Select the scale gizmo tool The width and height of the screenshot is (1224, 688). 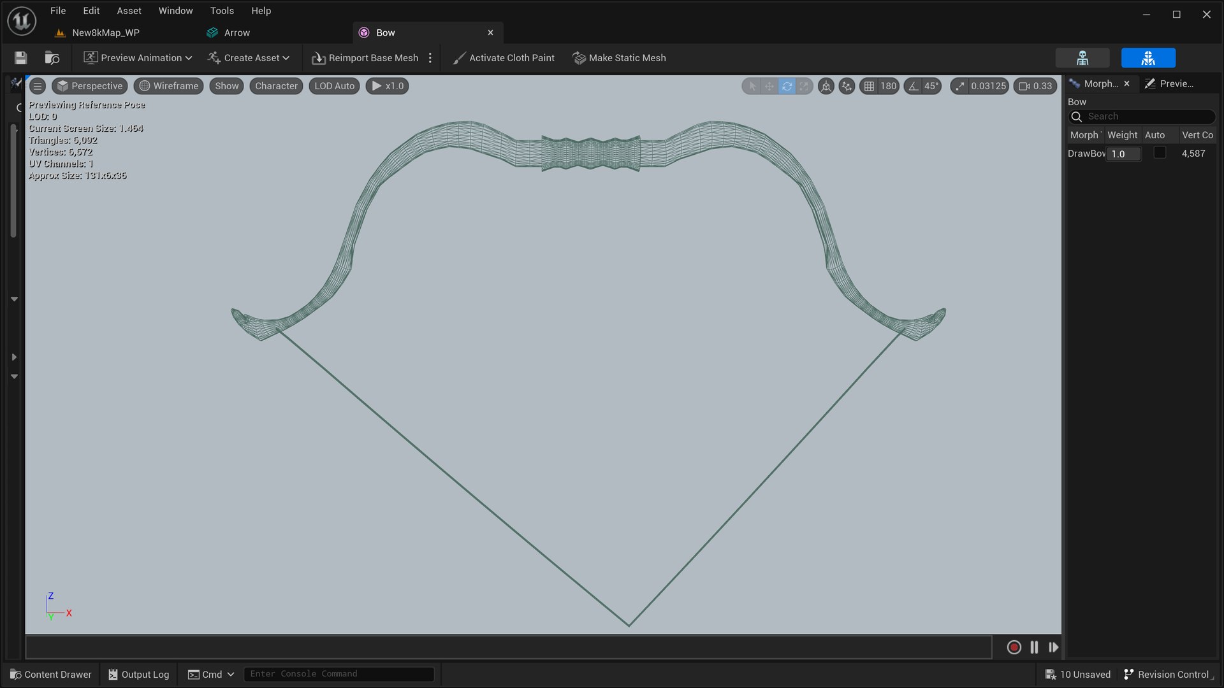[x=804, y=86]
